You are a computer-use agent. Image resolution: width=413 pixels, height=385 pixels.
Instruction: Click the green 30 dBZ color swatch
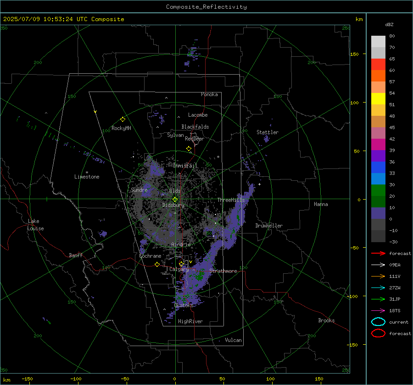coord(378,190)
